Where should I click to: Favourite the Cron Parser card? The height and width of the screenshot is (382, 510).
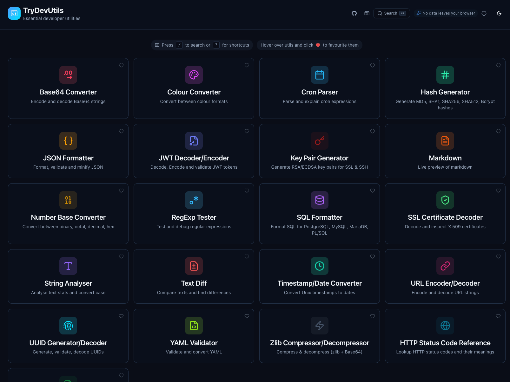pyautogui.click(x=373, y=65)
